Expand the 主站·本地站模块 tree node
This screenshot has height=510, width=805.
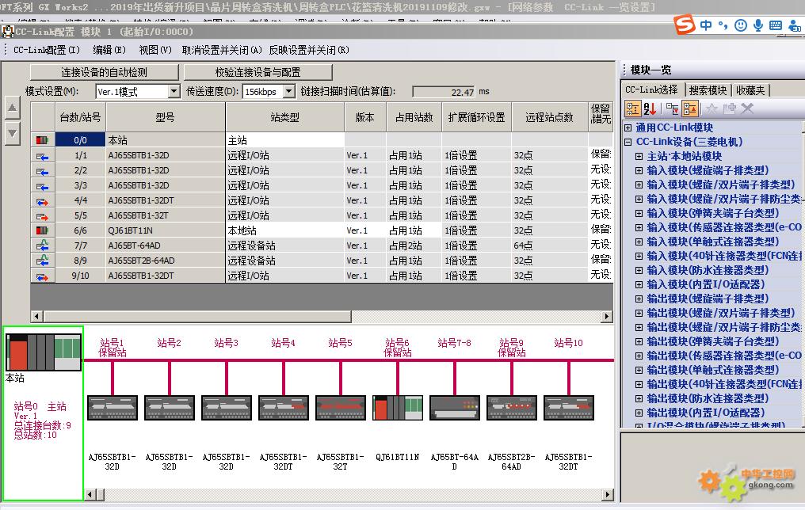(639, 156)
